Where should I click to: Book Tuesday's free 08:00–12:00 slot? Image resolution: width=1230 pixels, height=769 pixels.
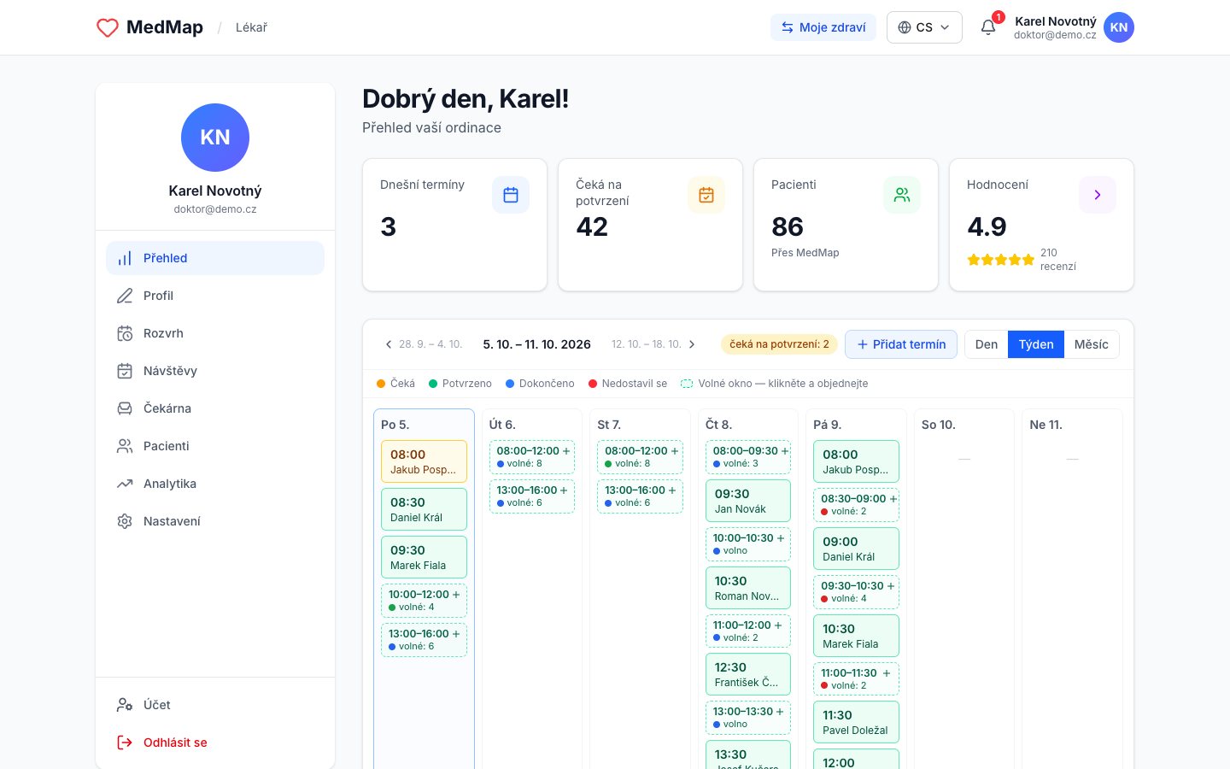click(x=532, y=457)
